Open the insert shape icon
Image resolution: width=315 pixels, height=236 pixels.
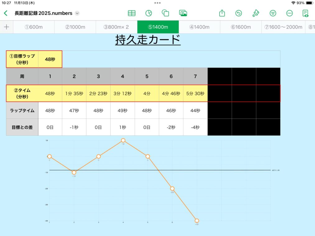[x=165, y=13]
